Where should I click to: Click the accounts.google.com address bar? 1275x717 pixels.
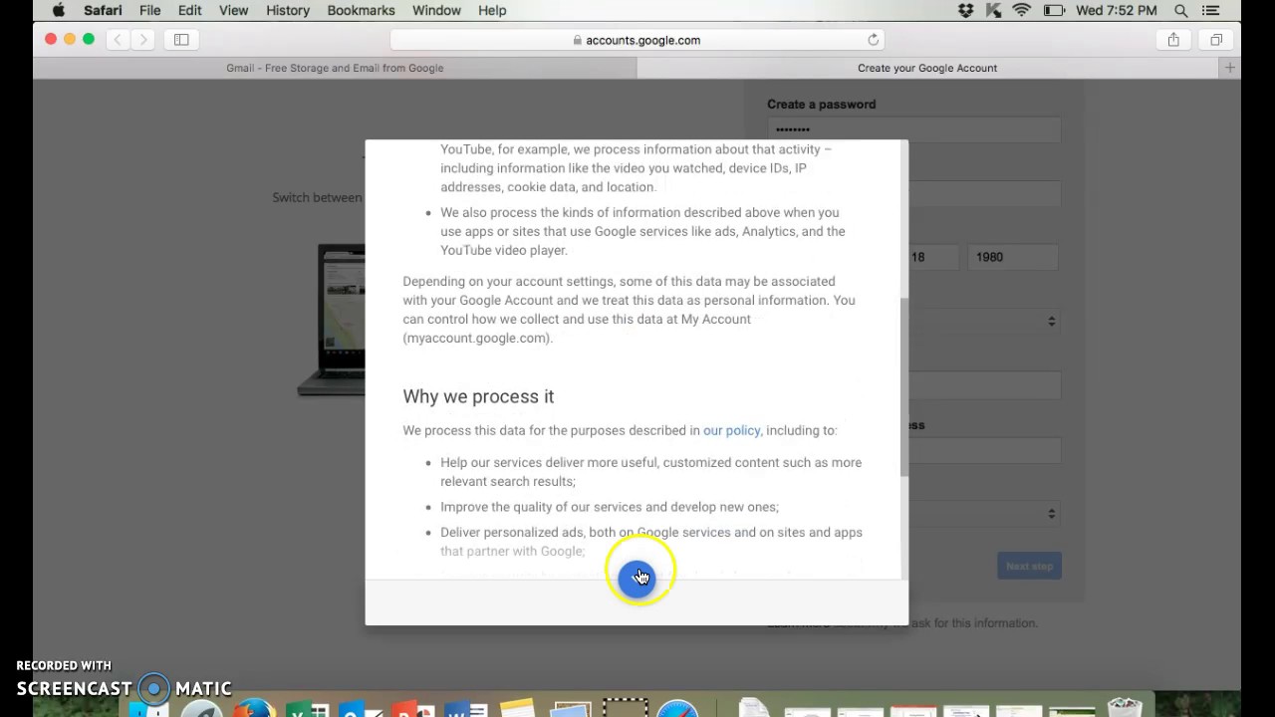637,40
